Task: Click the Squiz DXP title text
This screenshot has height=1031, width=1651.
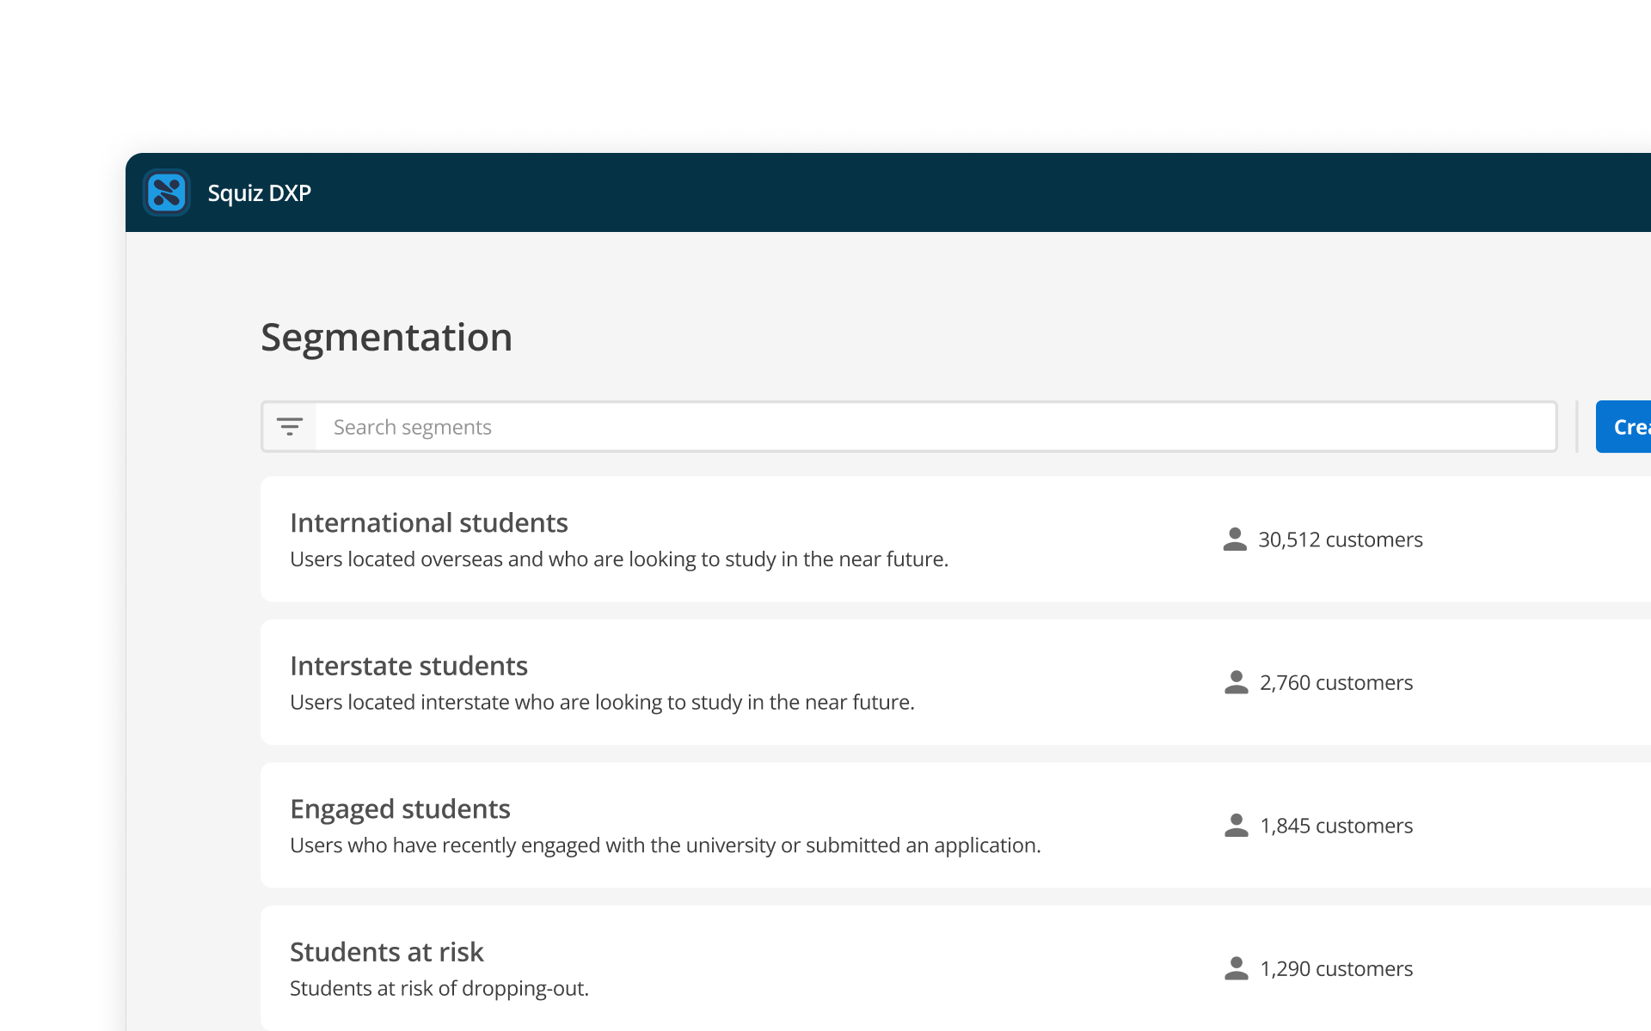Action: (259, 193)
